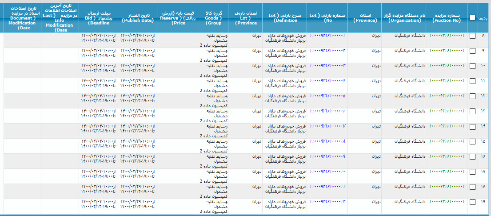The image size is (491, 216).
Task: Toggle the select-all checkbox in the table header
Action: 472,18
